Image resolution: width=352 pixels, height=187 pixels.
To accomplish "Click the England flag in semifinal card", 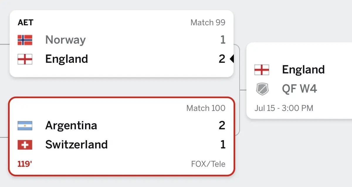I will click(262, 70).
